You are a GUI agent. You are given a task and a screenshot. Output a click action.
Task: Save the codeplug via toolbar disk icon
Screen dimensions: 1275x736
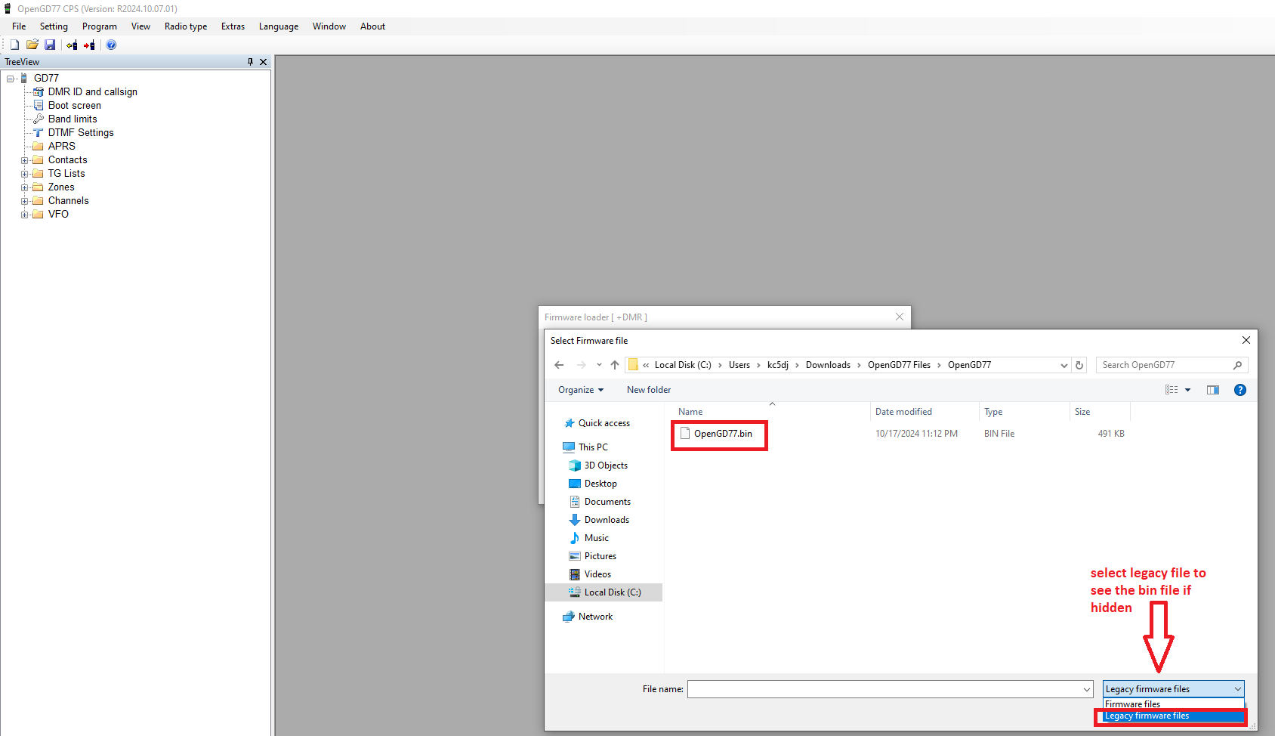[50, 45]
